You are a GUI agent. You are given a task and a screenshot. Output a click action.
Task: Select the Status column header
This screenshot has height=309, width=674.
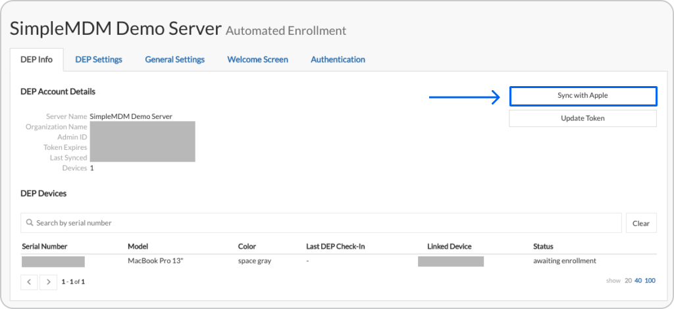[x=543, y=247]
